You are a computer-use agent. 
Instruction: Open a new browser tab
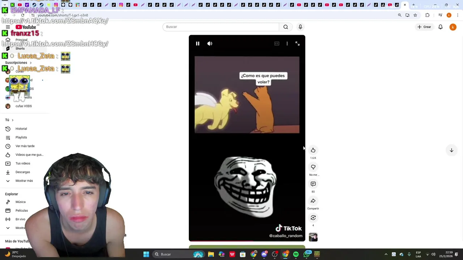tap(413, 5)
